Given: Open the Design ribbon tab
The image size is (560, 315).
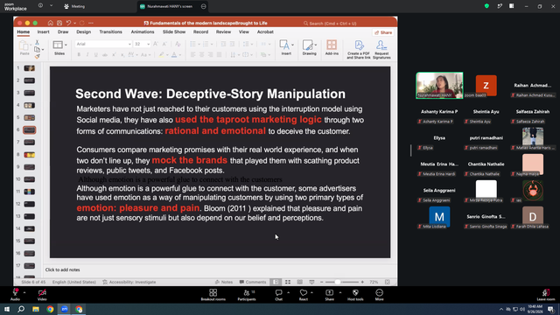Looking at the screenshot, I should [x=84, y=31].
